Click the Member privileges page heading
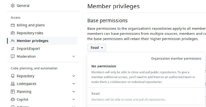The height and width of the screenshot is (107, 206). coord(114,6)
